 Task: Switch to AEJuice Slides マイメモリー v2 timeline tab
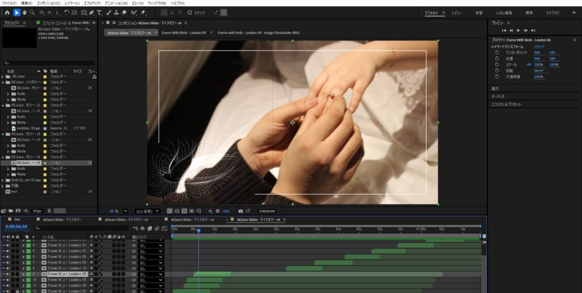(127, 219)
